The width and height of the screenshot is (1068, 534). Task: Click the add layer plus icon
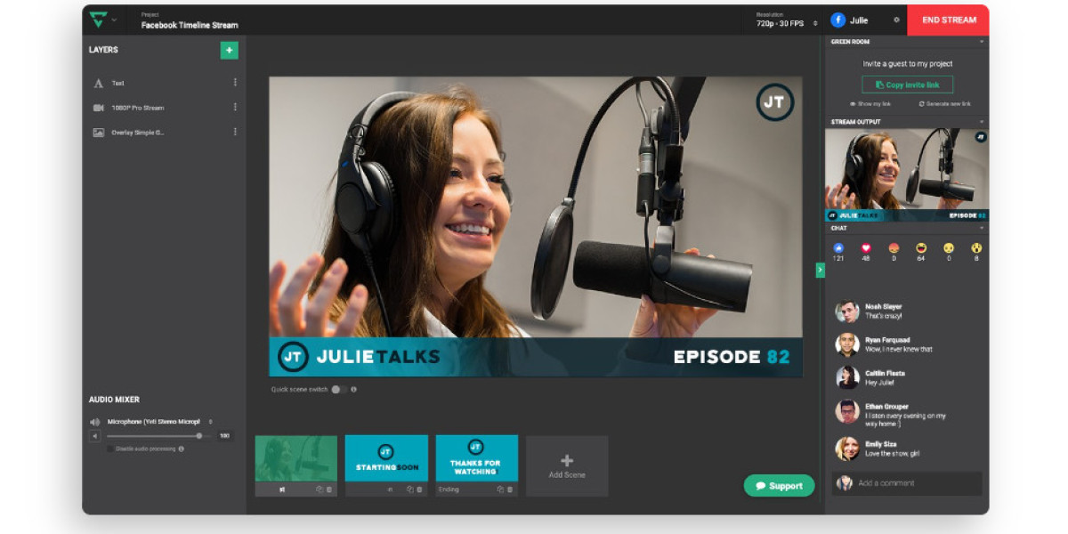(230, 51)
